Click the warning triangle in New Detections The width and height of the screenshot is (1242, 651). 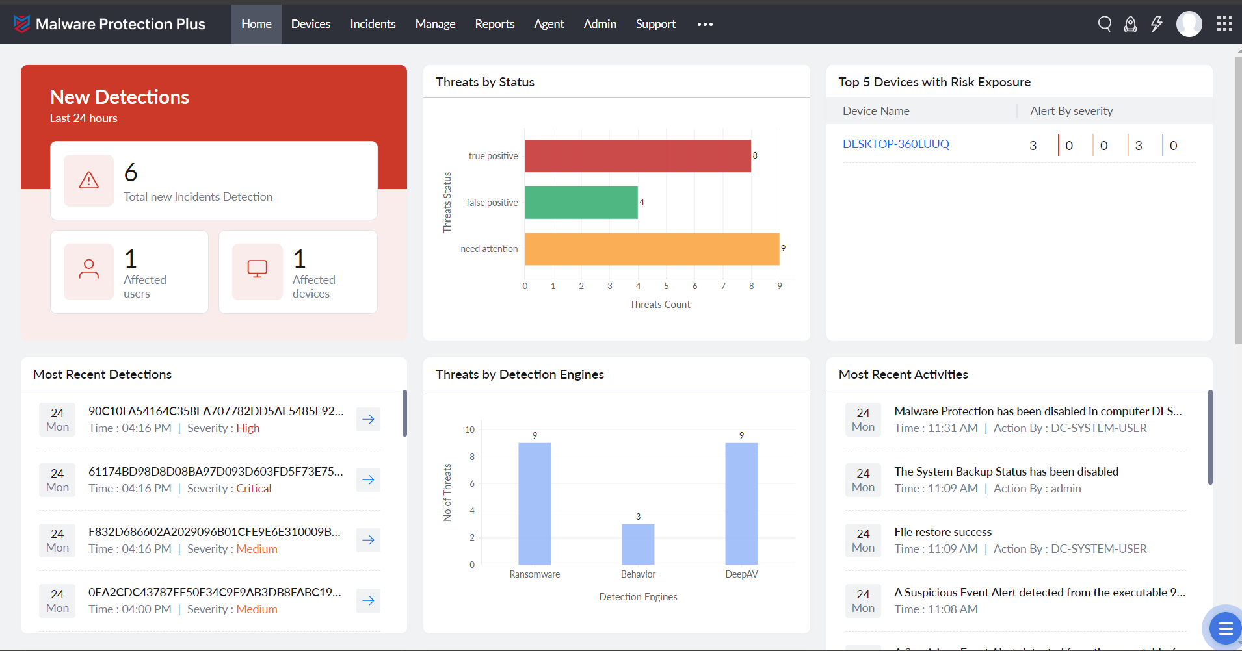point(89,181)
